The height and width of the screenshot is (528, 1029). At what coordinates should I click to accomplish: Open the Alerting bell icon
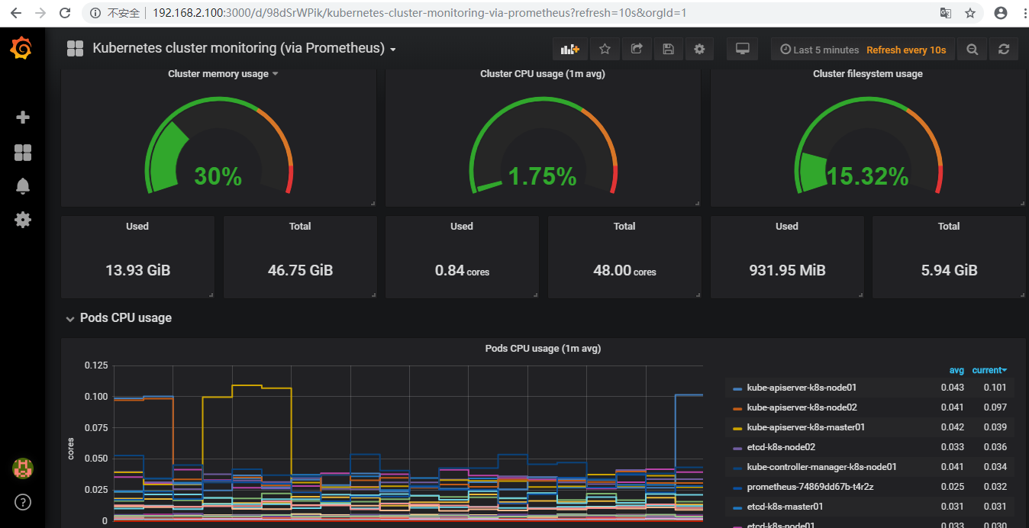pos(23,186)
